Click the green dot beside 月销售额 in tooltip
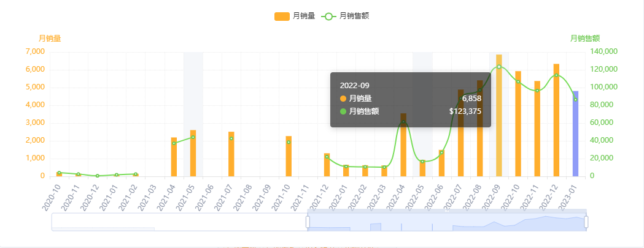 [343, 111]
